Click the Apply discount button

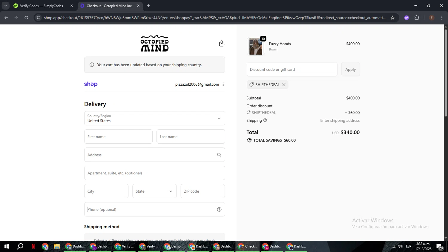click(350, 69)
